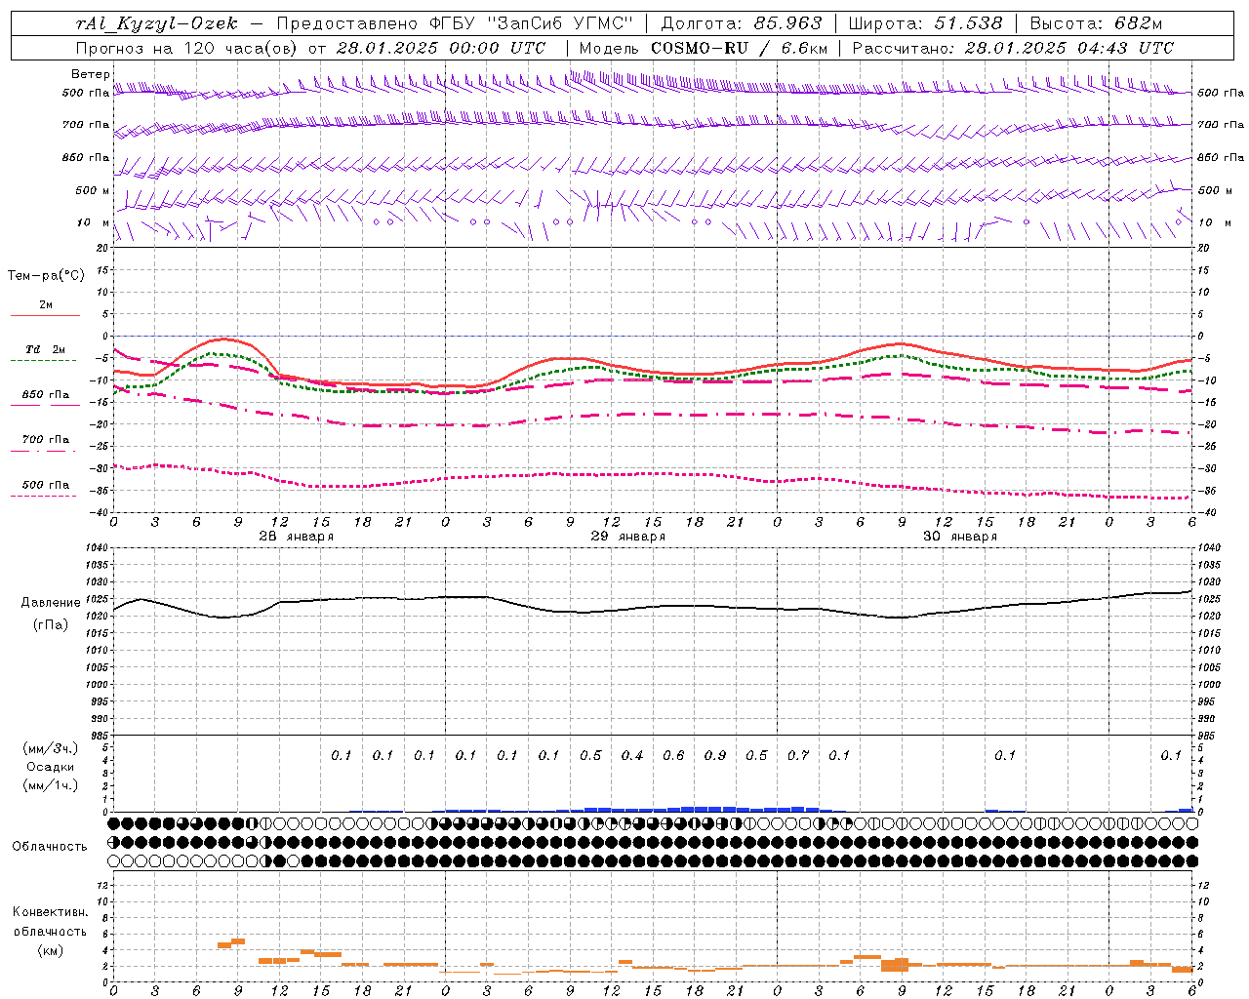Viewport: 1249px width, 999px height.
Task: Click the 700 гПа temperature legend entry
Action: tap(46, 440)
